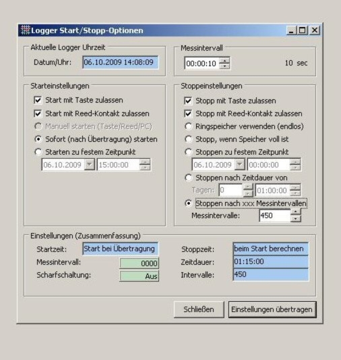Uncheck Start mit Taste zulassen

[x=38, y=101]
